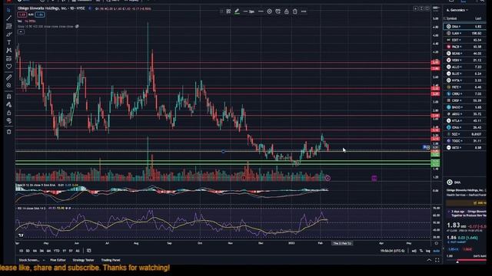Click the TradingView logo on chart

tap(21, 235)
